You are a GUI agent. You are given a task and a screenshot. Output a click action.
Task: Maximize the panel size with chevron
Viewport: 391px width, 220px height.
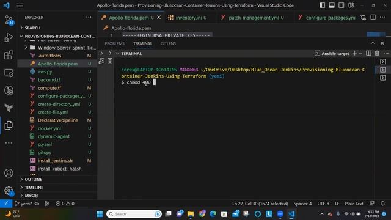373,43
